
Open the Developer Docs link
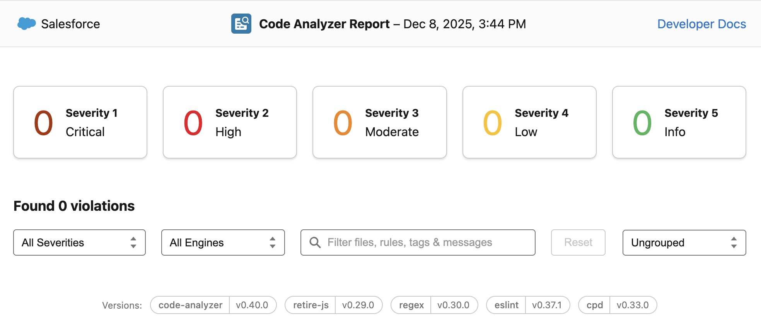click(x=701, y=24)
